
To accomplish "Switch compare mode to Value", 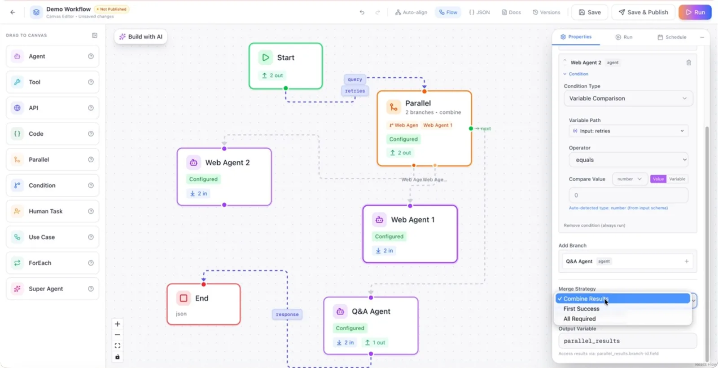I will click(x=658, y=179).
